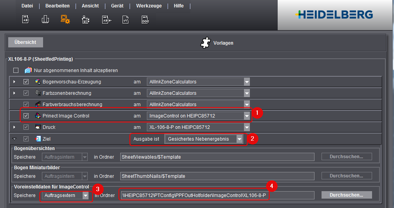394x208 pixels.
Task: Enable Nur abgenommenen Inhalt akzeptieren checkbox
Action: [x=16, y=71]
